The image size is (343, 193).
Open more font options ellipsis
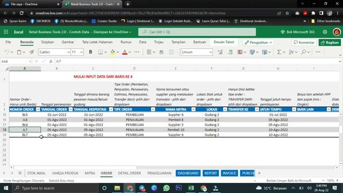[x=137, y=52]
